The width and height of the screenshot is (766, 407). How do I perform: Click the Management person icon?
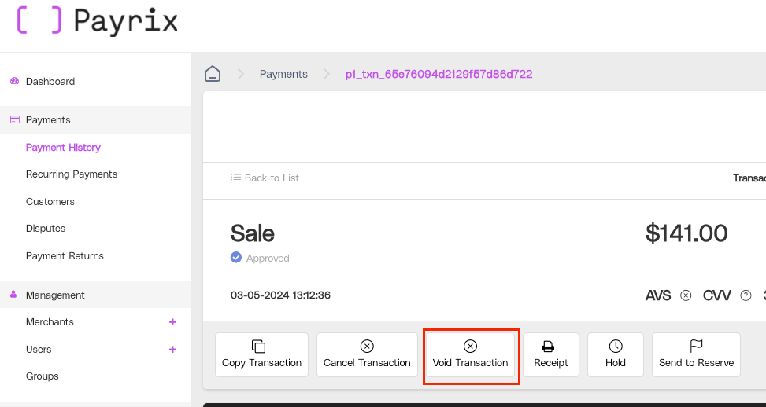(13, 295)
